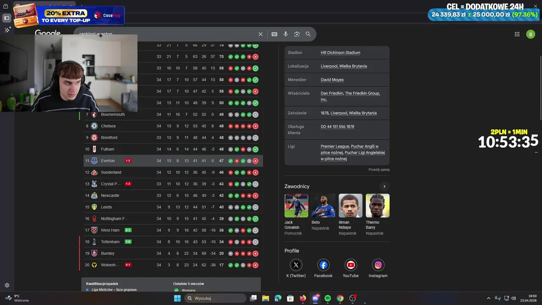
Task: Select the Nottingham F… team name
Action: click(x=114, y=219)
